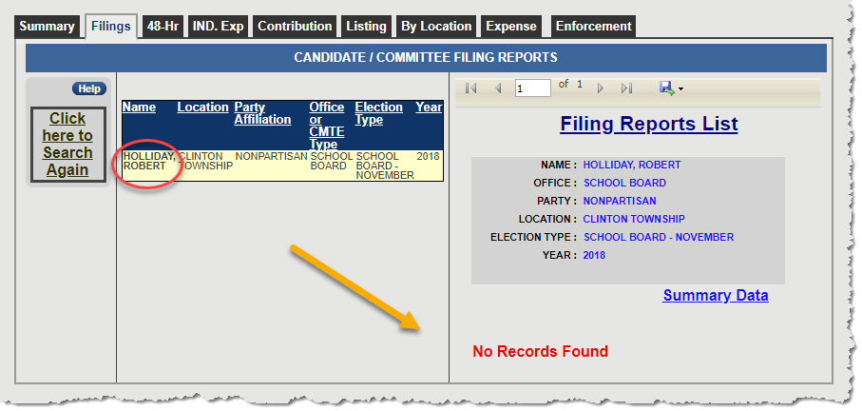Viewport: 862px width, 411px height.
Task: Open the By Location tab
Action: pos(436,27)
